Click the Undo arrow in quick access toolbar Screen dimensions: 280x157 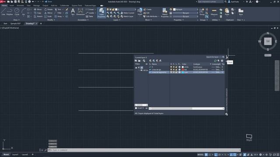point(33,2)
